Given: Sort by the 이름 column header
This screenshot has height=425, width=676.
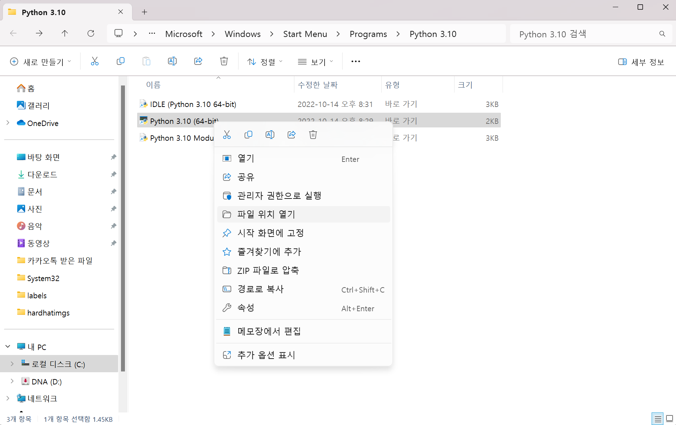Looking at the screenshot, I should (216, 85).
